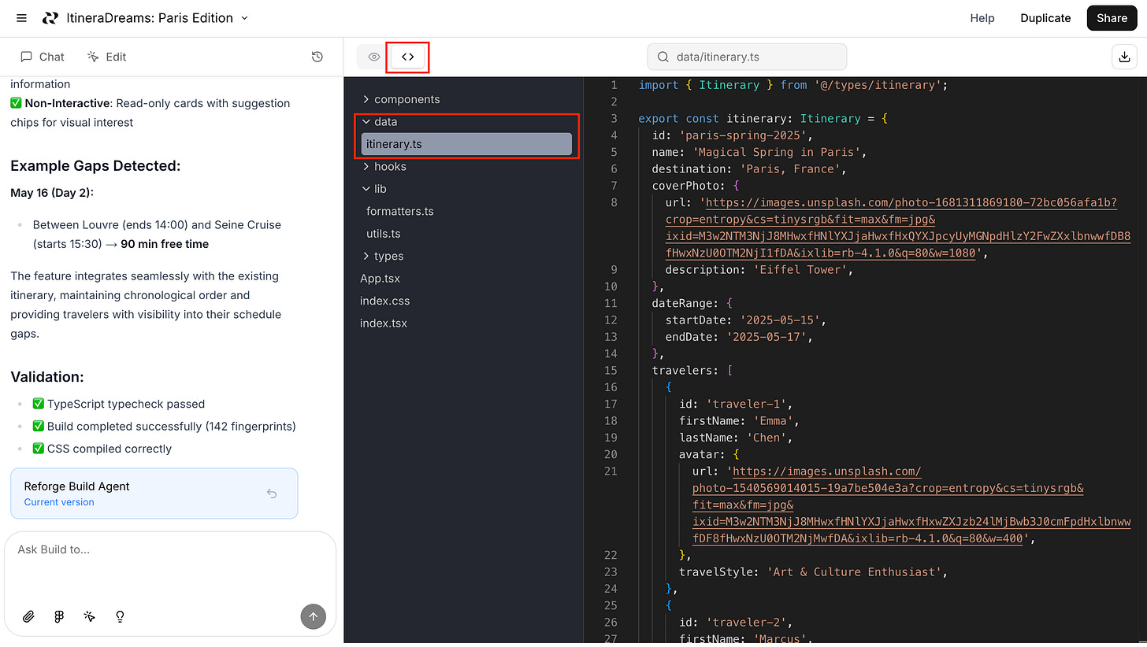Viewport: 1147px width, 647px height.
Task: Open formatters.ts file
Action: [400, 211]
